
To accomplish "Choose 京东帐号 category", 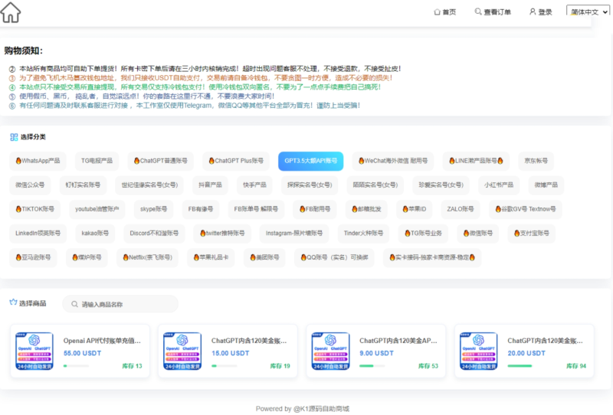I will (x=536, y=161).
